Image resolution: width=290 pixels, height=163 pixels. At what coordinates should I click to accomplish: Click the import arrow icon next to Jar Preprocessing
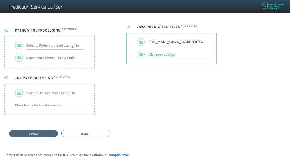click(x=6, y=78)
